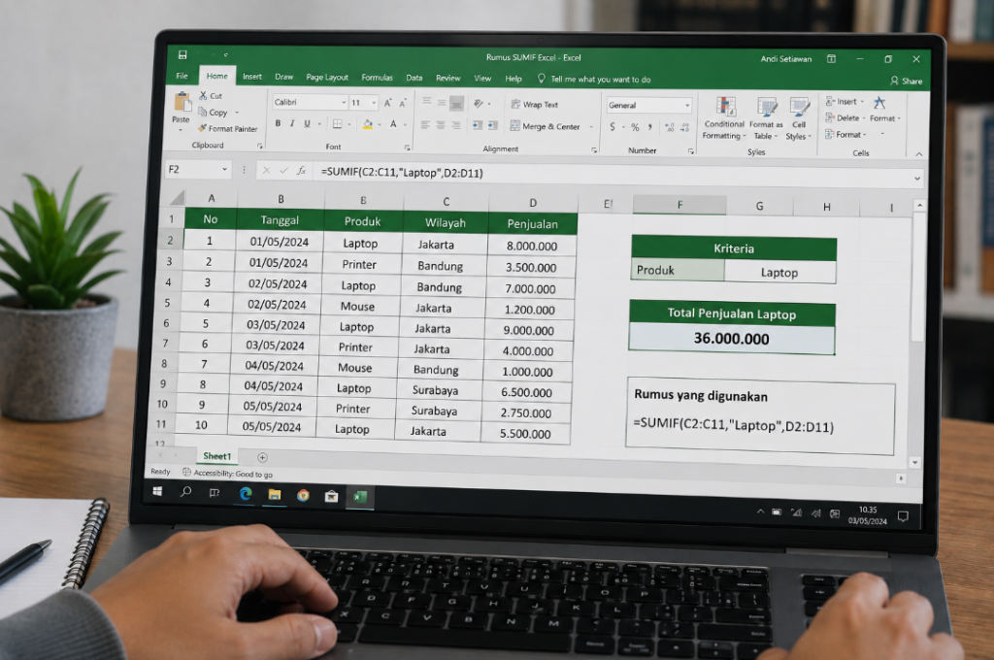Select the total cell 36.000.000
The image size is (994, 660).
point(732,339)
